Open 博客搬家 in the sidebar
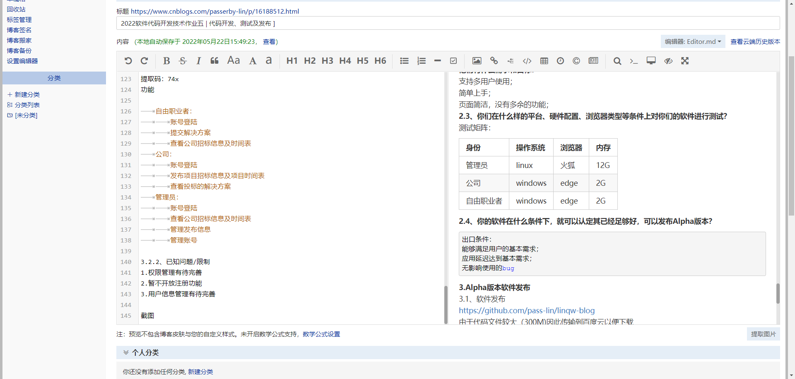Screen dimensions: 795x379 pyautogui.click(x=19, y=40)
